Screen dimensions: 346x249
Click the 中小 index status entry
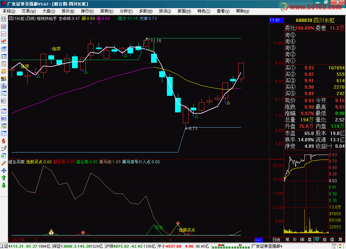point(183,246)
